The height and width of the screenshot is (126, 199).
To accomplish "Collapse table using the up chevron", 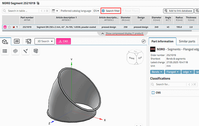I will pyautogui.click(x=102, y=33).
